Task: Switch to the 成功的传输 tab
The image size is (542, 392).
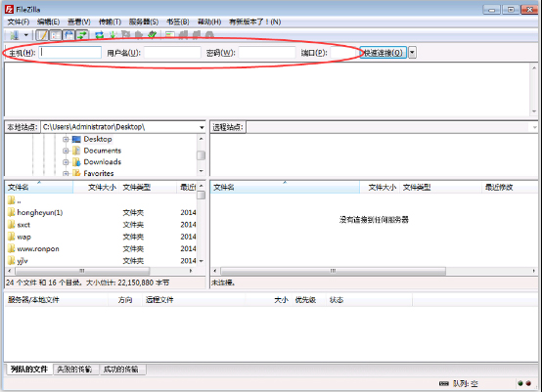Action: click(x=121, y=370)
